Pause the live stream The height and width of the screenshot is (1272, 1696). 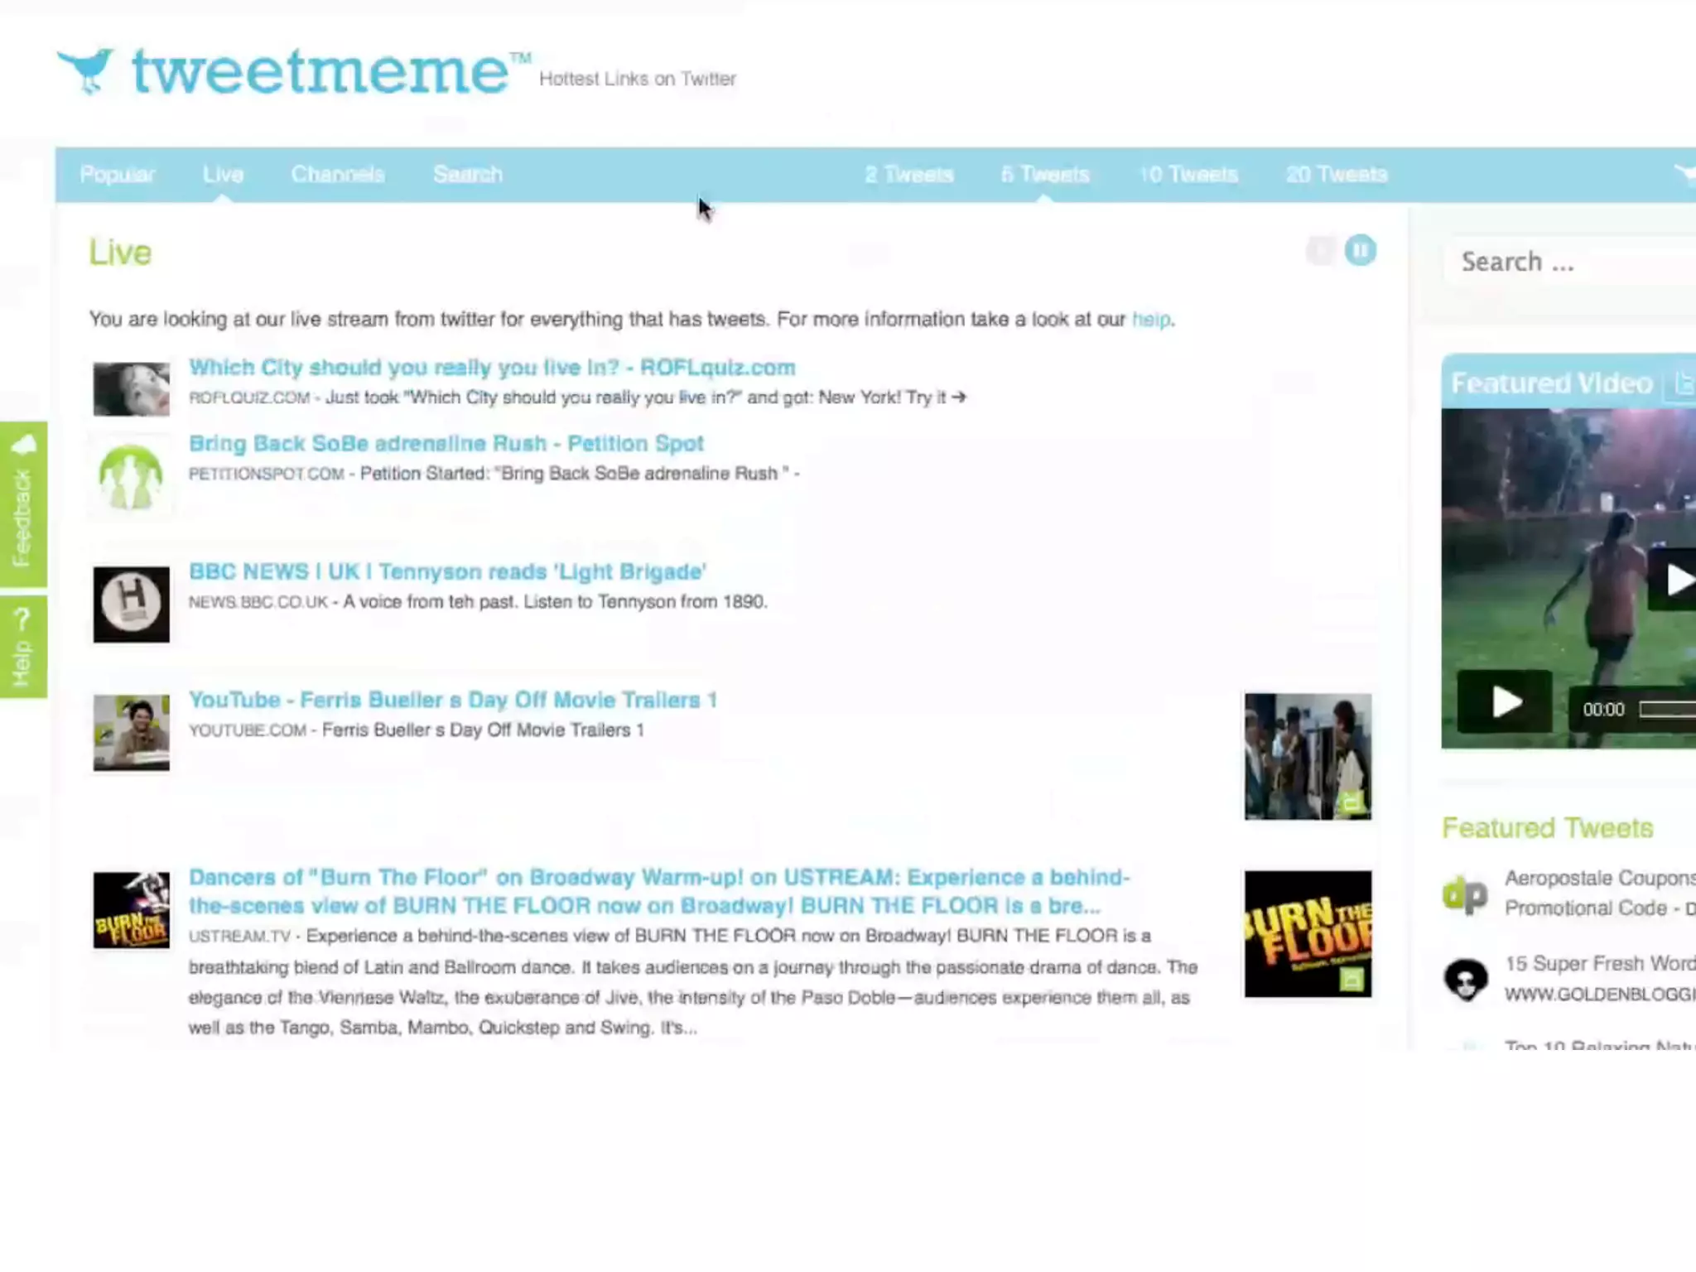tap(1360, 250)
